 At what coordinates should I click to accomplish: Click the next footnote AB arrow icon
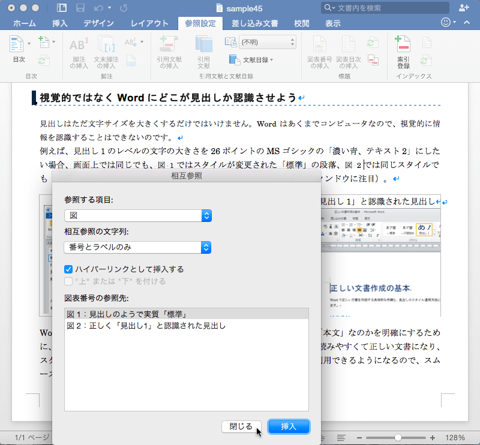131,42
